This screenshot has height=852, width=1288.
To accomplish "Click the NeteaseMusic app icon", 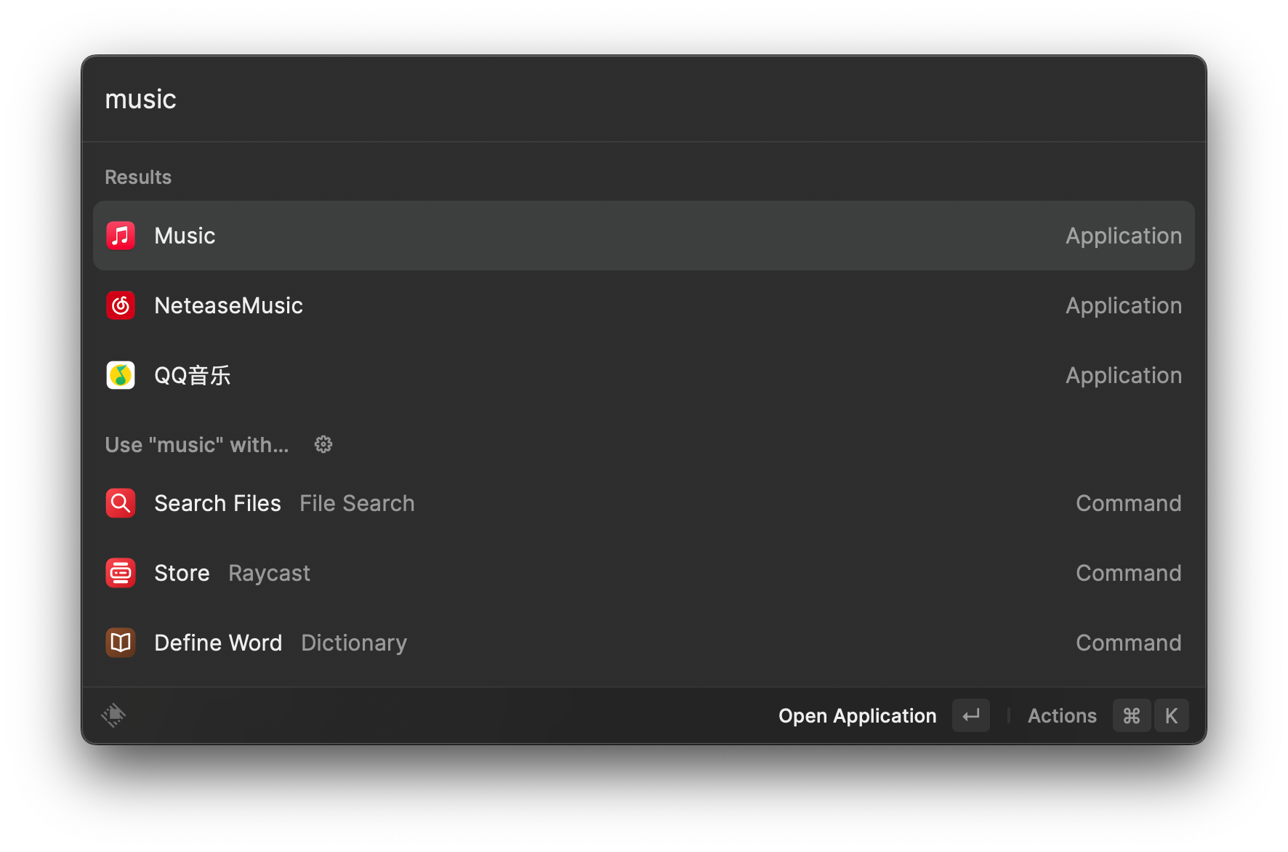I will pos(121,305).
